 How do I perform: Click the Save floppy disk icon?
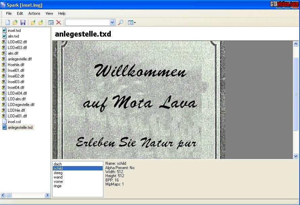pyautogui.click(x=23, y=22)
